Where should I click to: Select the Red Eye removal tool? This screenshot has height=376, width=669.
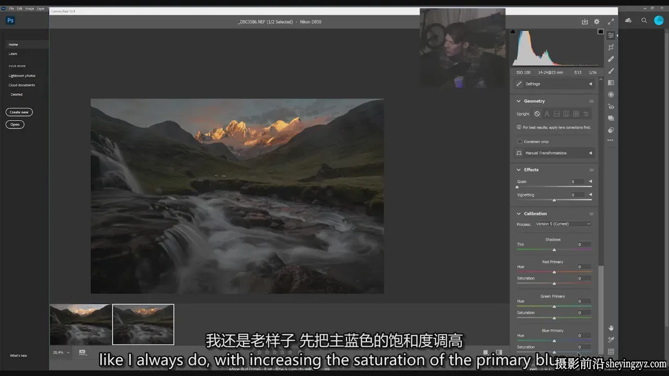(x=610, y=107)
